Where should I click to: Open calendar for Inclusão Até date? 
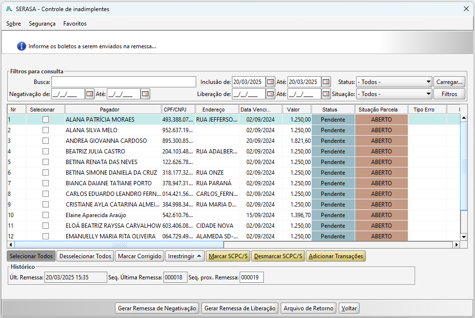pyautogui.click(x=326, y=82)
